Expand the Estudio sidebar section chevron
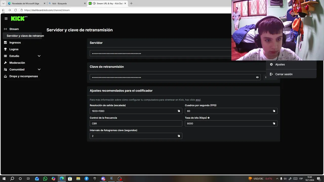 [39, 56]
